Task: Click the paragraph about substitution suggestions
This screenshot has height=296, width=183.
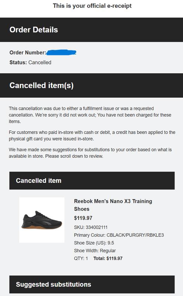Action: tap(90, 153)
